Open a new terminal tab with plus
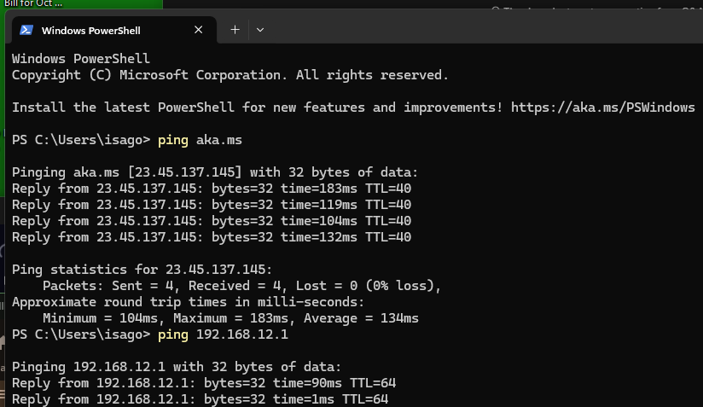This screenshot has height=407, width=703. pyautogui.click(x=235, y=30)
